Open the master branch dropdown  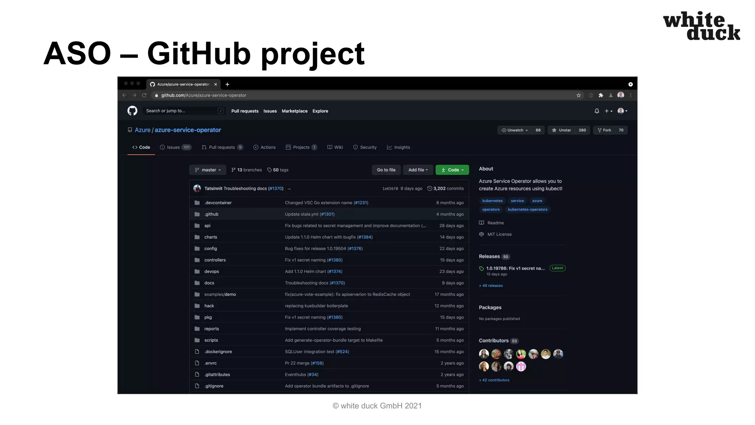point(208,170)
